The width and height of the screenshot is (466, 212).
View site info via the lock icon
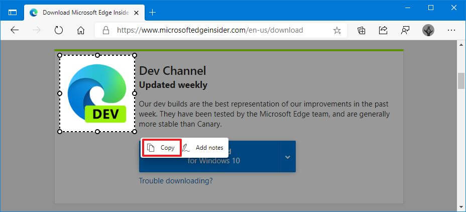click(x=105, y=30)
